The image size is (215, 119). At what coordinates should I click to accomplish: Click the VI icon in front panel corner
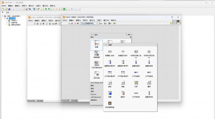pyautogui.click(x=179, y=22)
